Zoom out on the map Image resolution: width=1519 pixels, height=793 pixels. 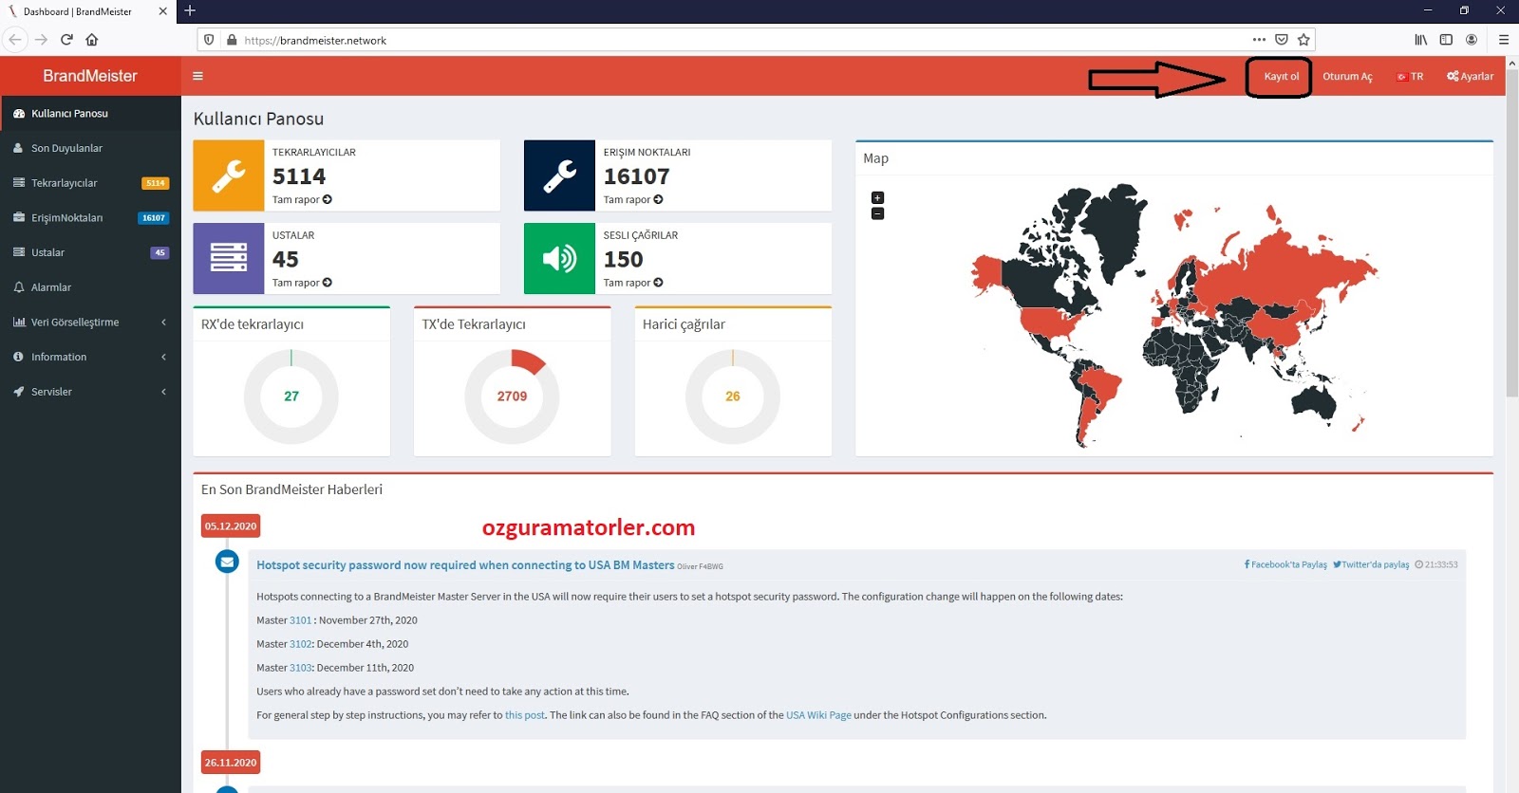(877, 213)
